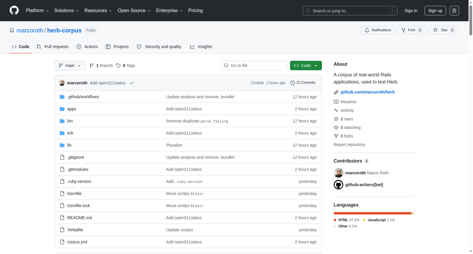Click the green commit status checkmark

(132, 83)
